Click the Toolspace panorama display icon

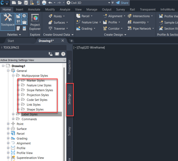(57, 54)
